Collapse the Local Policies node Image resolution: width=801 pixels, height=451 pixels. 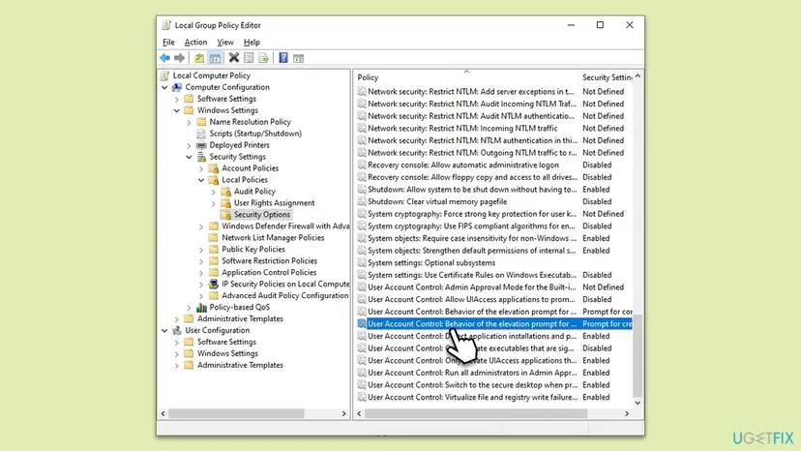(201, 180)
